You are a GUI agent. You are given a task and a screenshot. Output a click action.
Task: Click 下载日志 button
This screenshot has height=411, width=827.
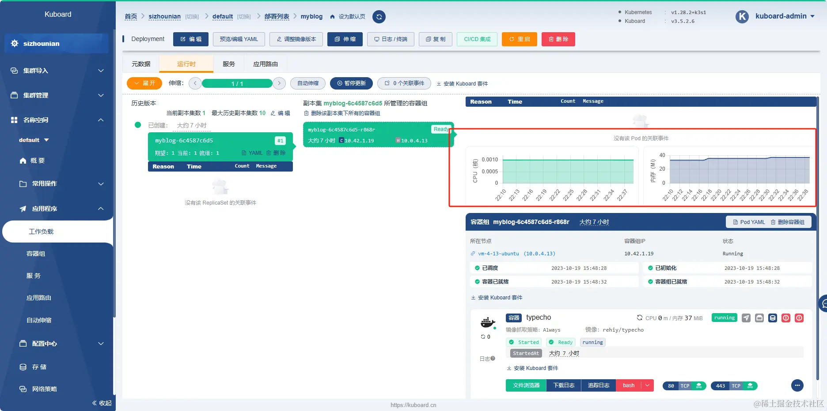564,385
